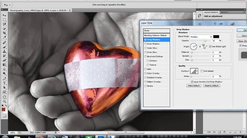Select the Eraser tool
Viewport: 247px width, 138px height.
click(4, 60)
